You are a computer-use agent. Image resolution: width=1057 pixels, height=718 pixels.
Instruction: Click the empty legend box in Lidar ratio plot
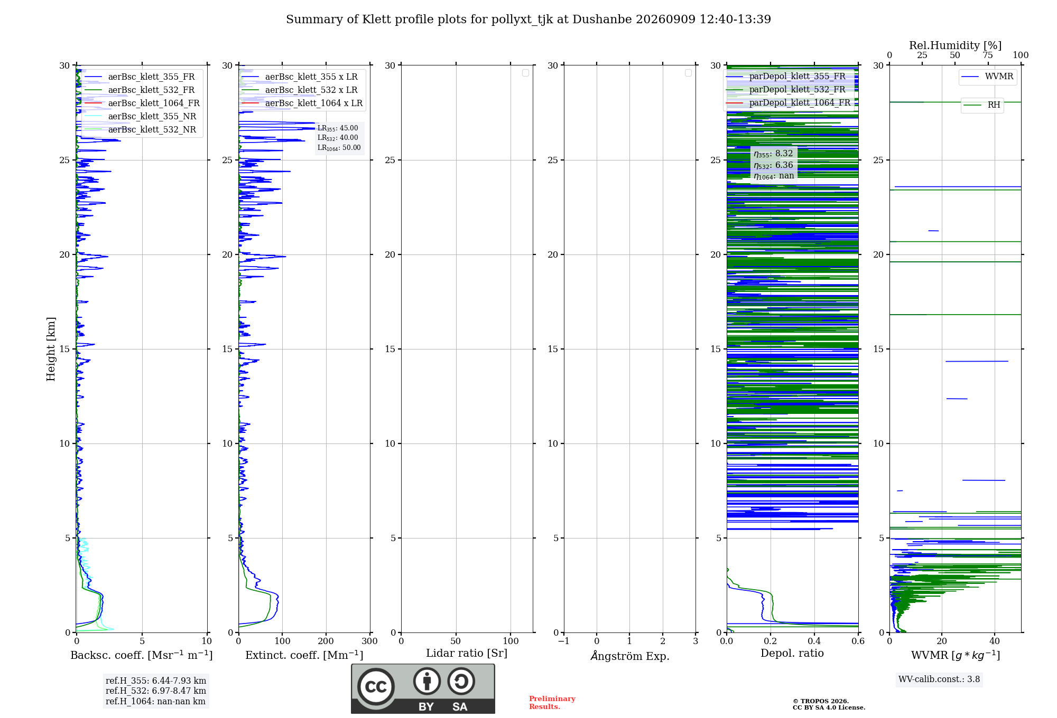(x=525, y=73)
